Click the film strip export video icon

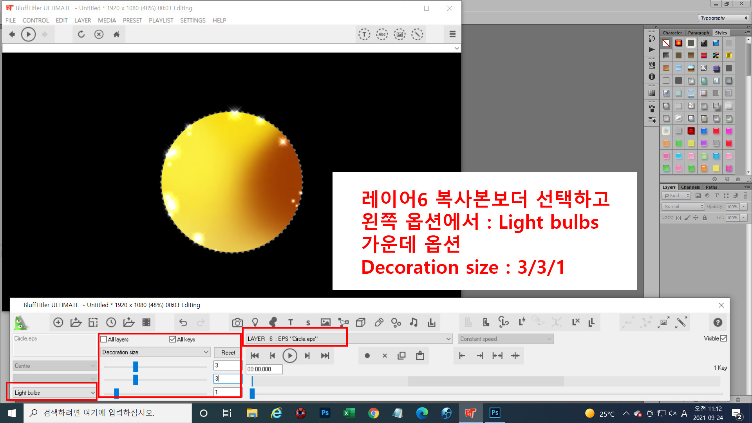pos(146,322)
